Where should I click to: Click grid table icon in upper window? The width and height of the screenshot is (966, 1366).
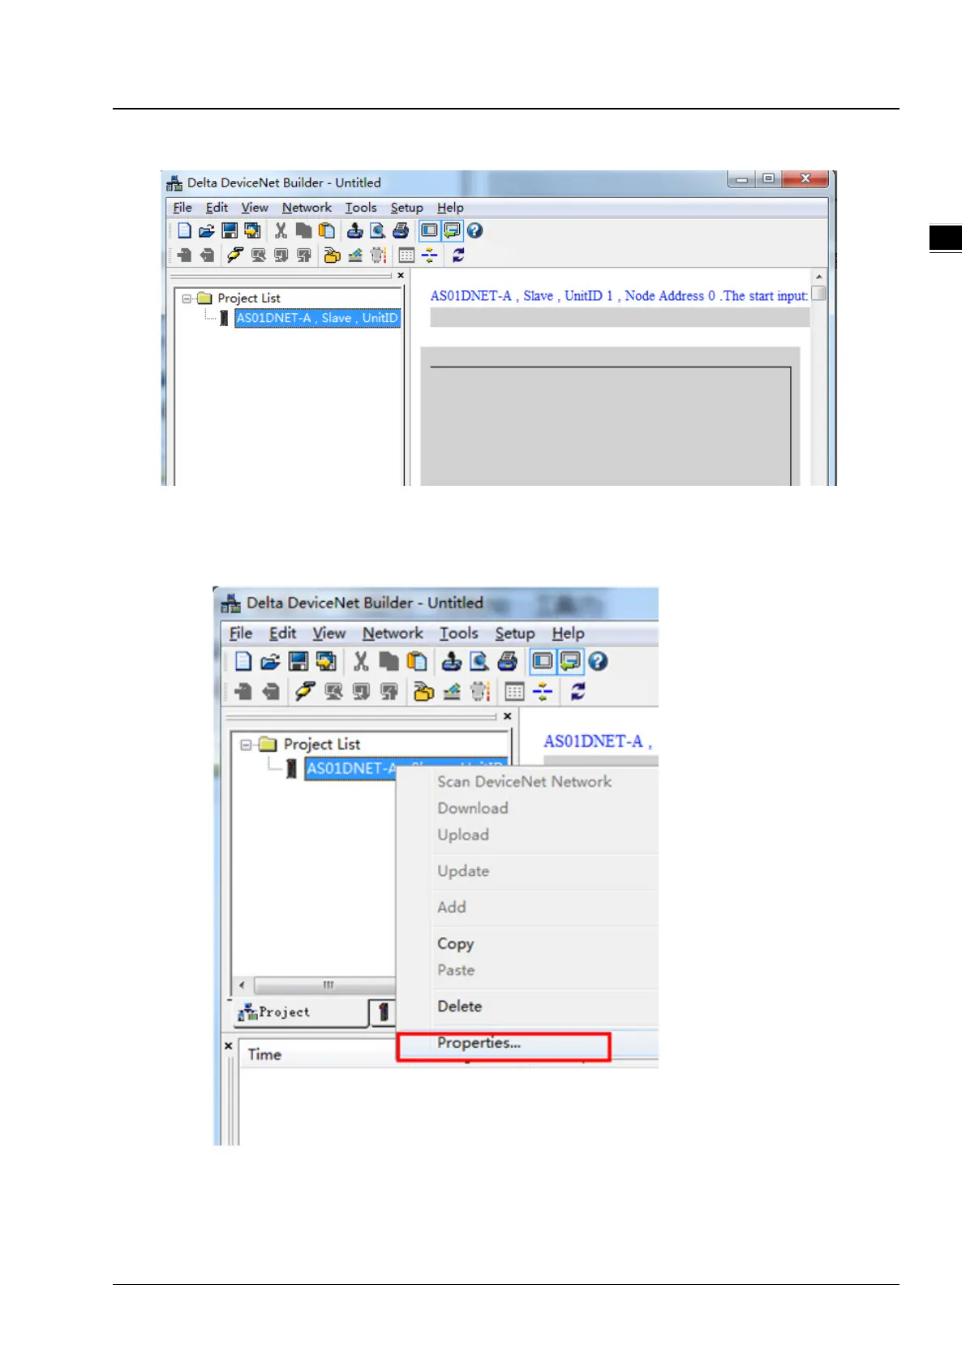(406, 255)
